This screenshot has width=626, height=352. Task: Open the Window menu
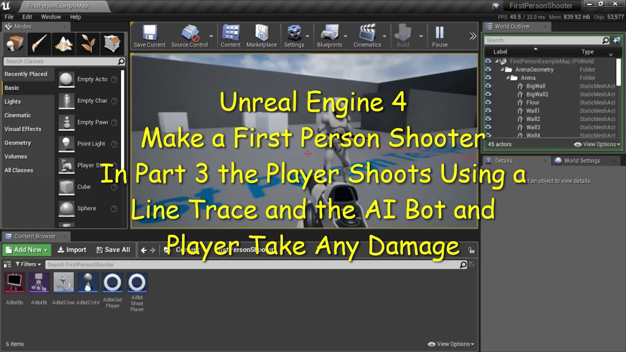[x=51, y=17]
